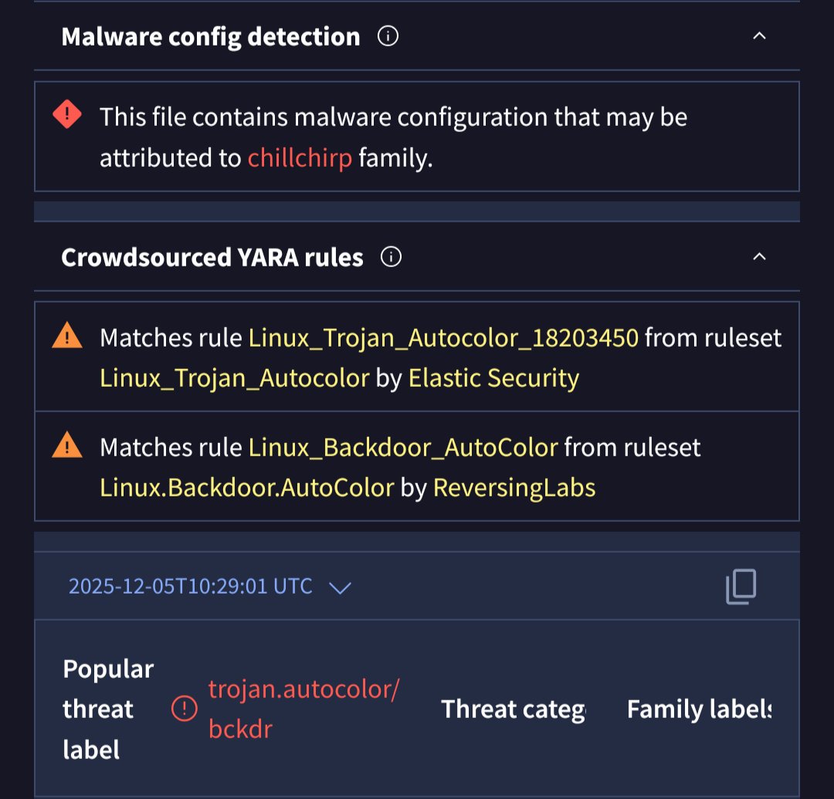Visit the ReversingLabs author link
The width and height of the screenshot is (834, 799).
click(x=514, y=488)
